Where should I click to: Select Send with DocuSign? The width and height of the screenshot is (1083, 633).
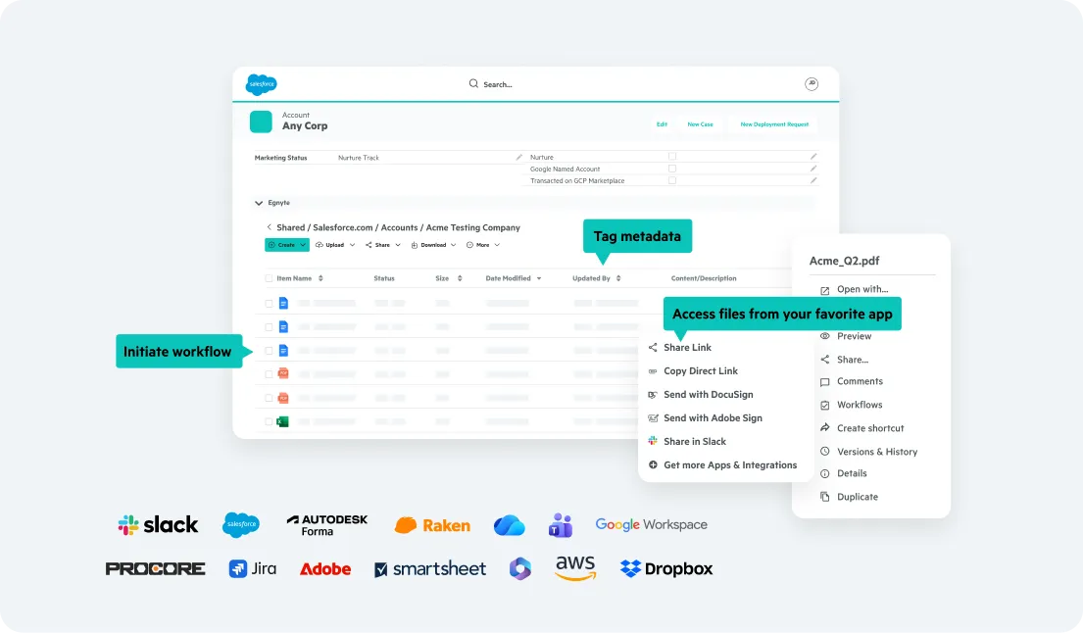[x=701, y=395]
